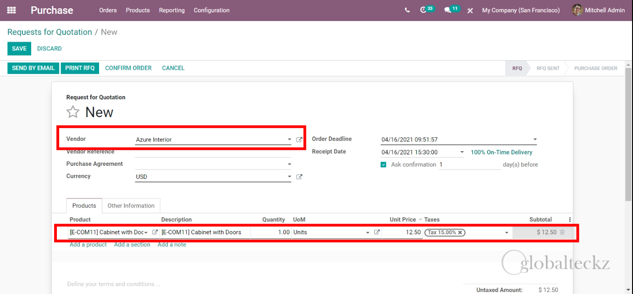The width and height of the screenshot is (633, 294).
Task: Expand the Currency dropdown
Action: tap(289, 177)
